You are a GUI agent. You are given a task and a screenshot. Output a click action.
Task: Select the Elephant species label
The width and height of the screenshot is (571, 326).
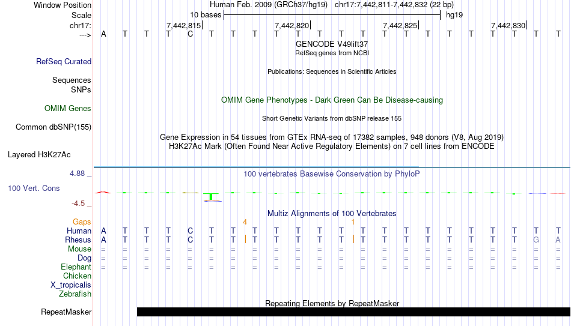coord(76,267)
